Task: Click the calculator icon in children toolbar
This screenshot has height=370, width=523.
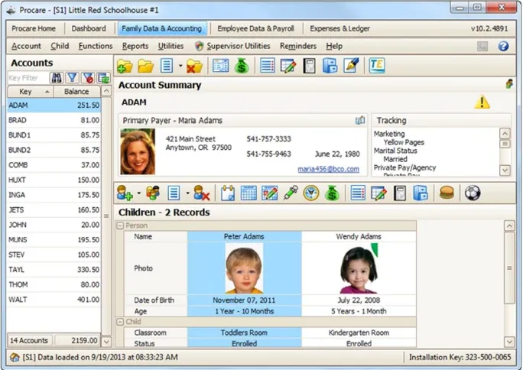Action: point(400,193)
